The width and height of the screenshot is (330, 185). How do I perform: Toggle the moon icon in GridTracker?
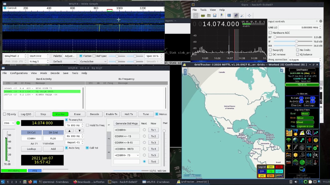[x=302, y=148]
